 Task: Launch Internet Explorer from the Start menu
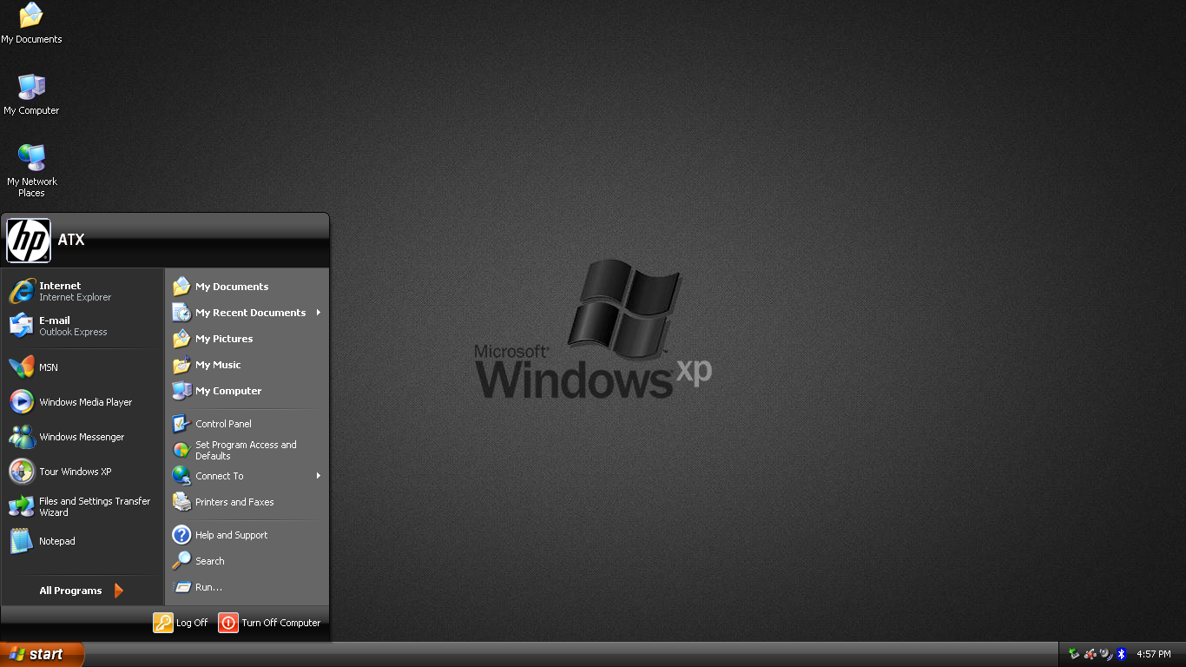click(82, 291)
